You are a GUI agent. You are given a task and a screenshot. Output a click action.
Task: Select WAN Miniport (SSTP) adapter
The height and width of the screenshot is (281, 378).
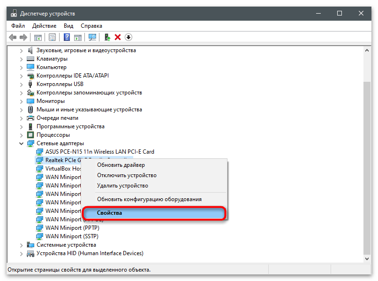72,236
